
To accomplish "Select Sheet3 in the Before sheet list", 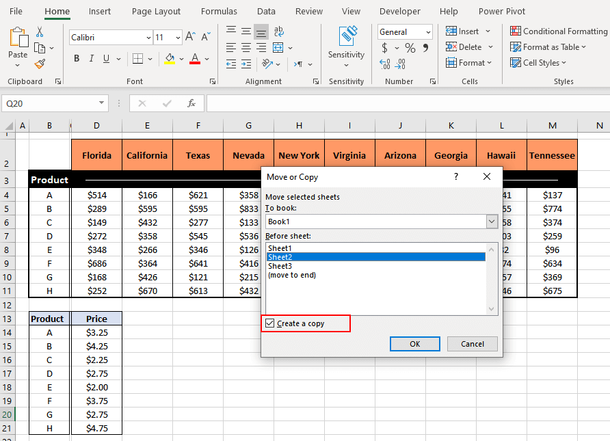I will 280,266.
